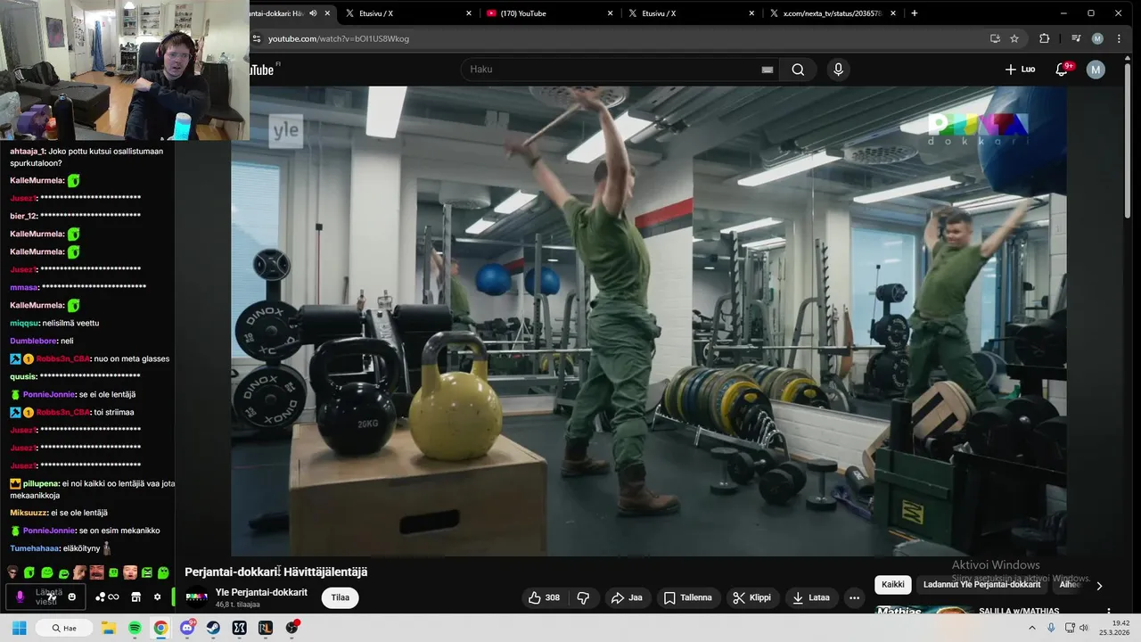Image resolution: width=1141 pixels, height=642 pixels.
Task: Open Chrome media control icon
Action: coord(1076,39)
